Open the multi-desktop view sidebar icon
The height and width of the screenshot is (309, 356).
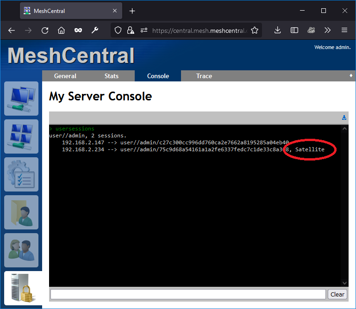point(21,136)
